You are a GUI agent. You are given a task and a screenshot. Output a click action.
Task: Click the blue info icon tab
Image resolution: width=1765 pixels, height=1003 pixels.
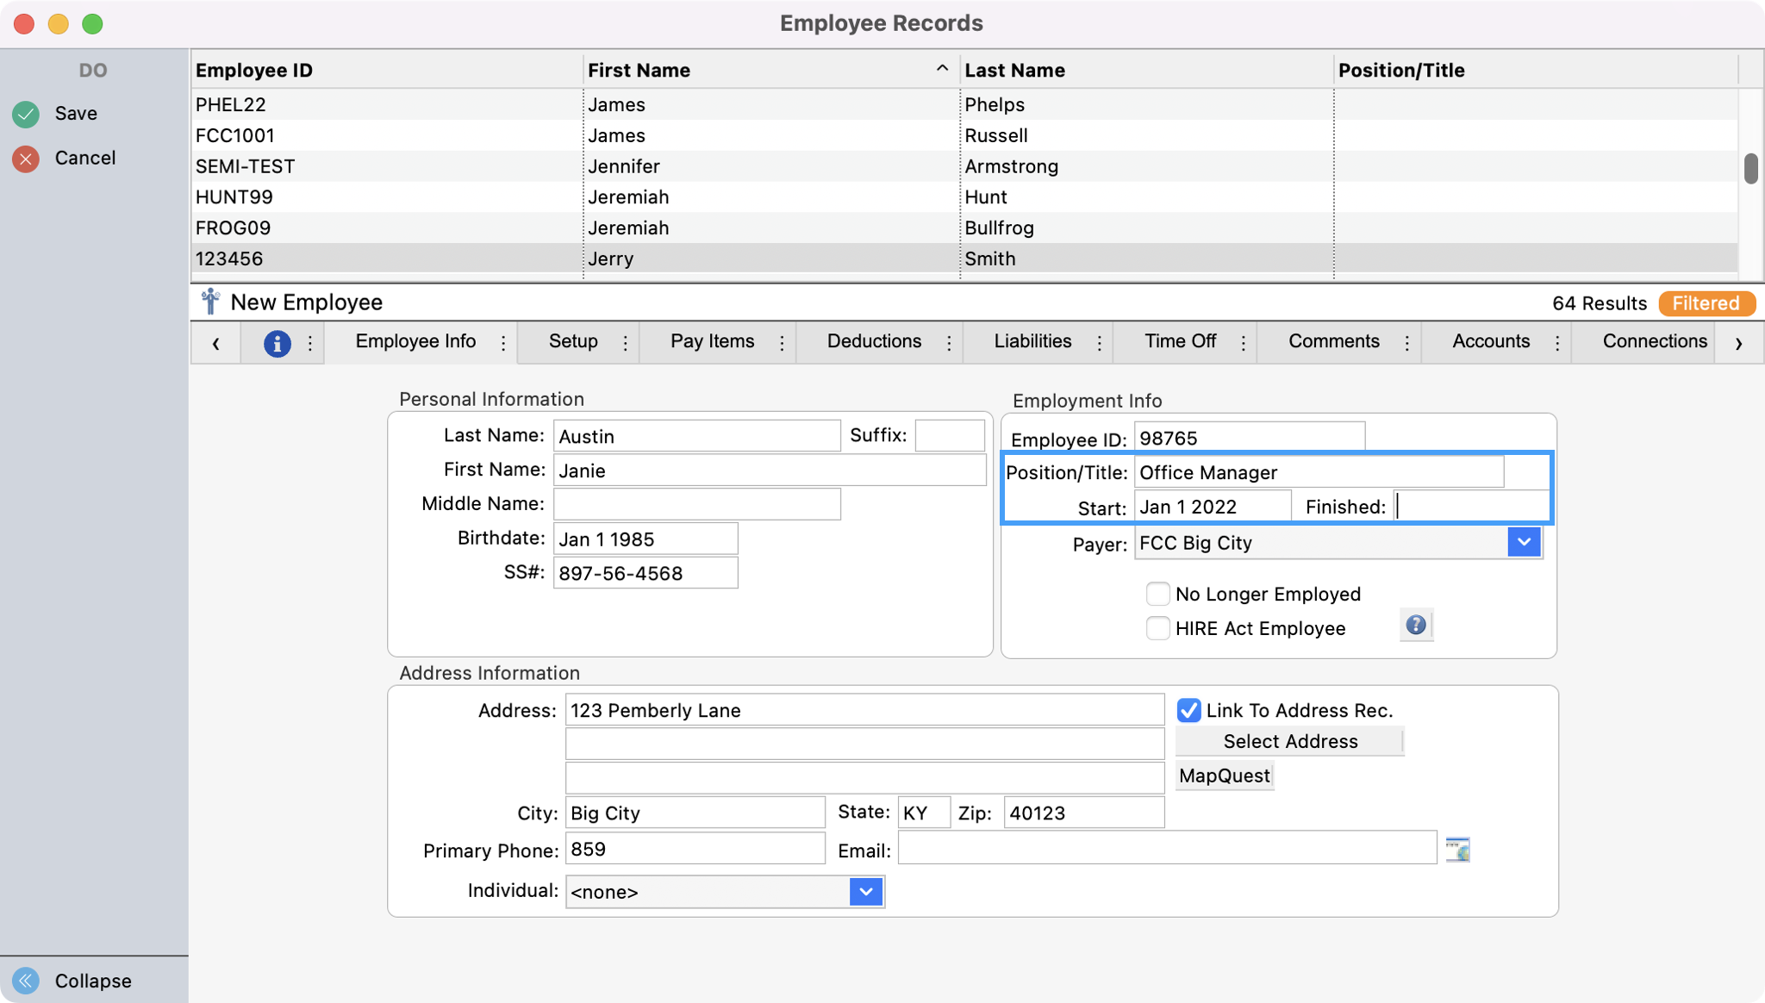click(x=277, y=343)
